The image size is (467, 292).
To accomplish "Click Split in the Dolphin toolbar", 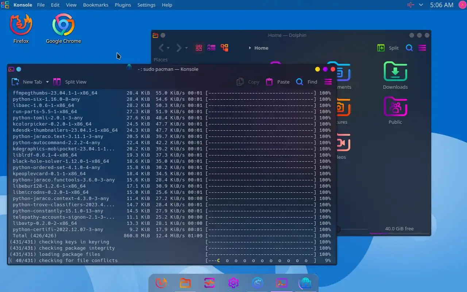I will (x=388, y=48).
